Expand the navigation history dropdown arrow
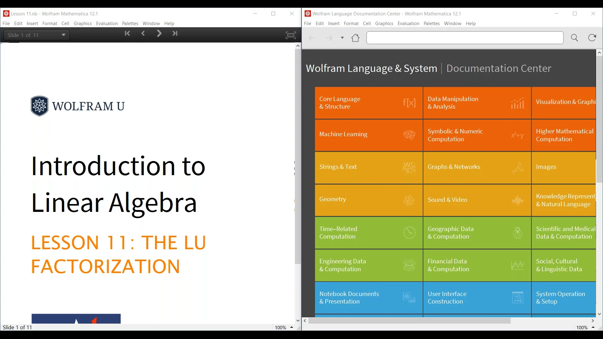The image size is (603, 339). 342,38
